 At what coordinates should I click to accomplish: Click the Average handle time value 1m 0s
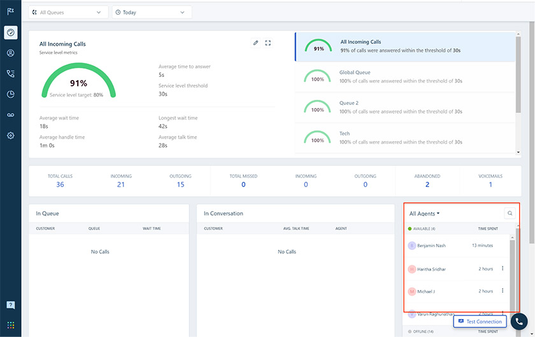pyautogui.click(x=46, y=145)
